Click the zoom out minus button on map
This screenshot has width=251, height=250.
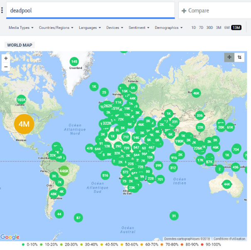click(x=6, y=67)
